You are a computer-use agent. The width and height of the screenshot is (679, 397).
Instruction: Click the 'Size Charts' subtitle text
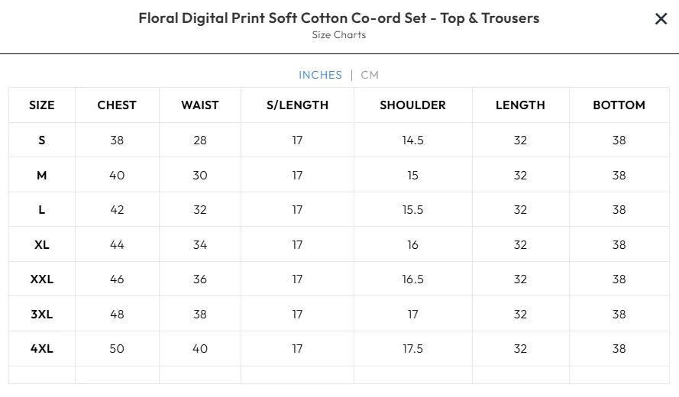[x=338, y=35]
